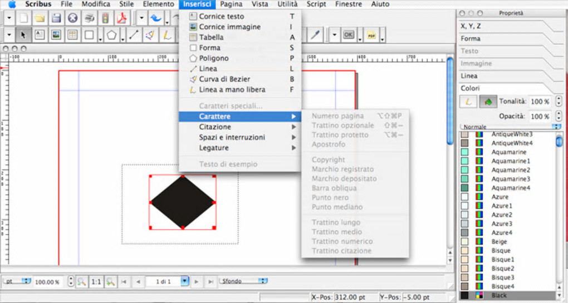Select the freehand line tool in toolbar
568x303 pixels.
[167, 35]
